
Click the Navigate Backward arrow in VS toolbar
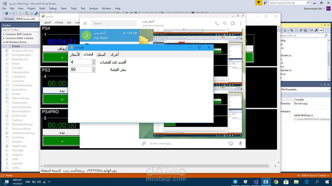click(6, 13)
